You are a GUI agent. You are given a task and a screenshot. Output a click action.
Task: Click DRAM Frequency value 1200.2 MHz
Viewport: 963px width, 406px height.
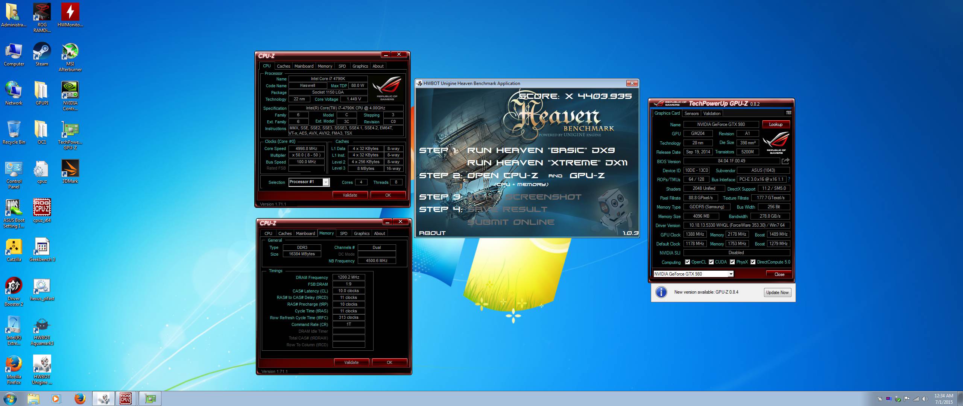pyautogui.click(x=348, y=277)
